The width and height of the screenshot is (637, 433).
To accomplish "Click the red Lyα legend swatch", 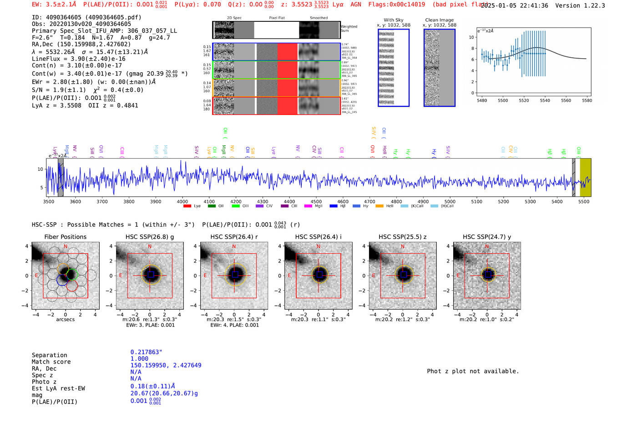I will (x=187, y=206).
